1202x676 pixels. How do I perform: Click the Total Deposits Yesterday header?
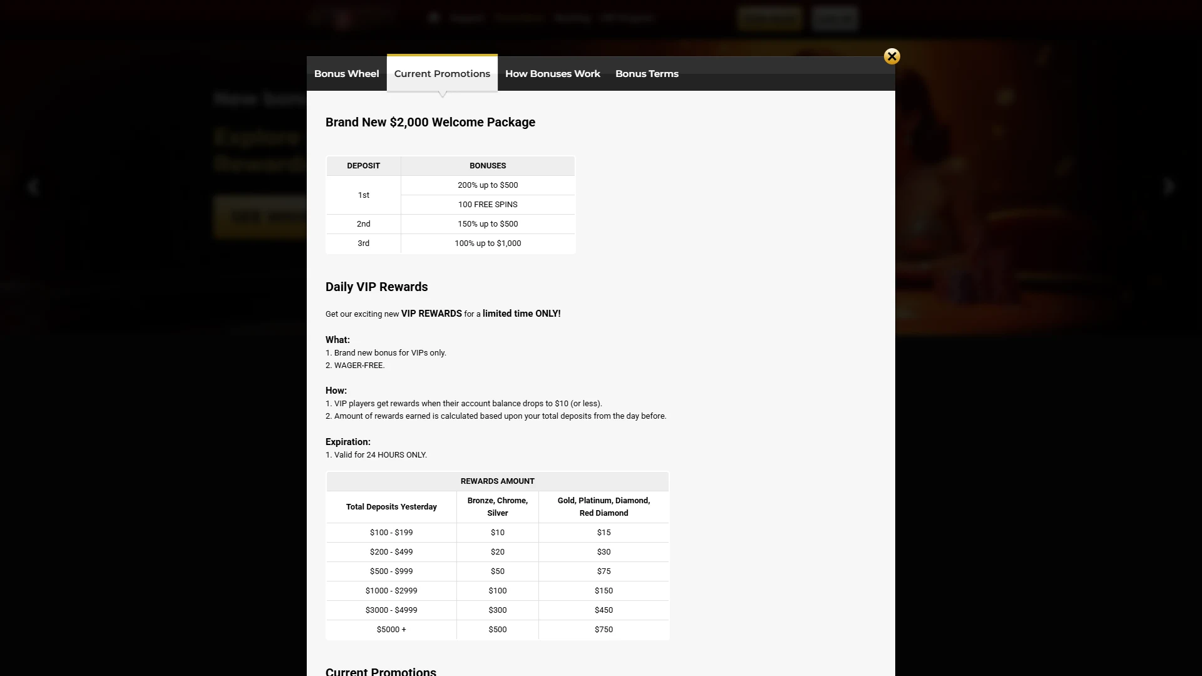tap(391, 507)
